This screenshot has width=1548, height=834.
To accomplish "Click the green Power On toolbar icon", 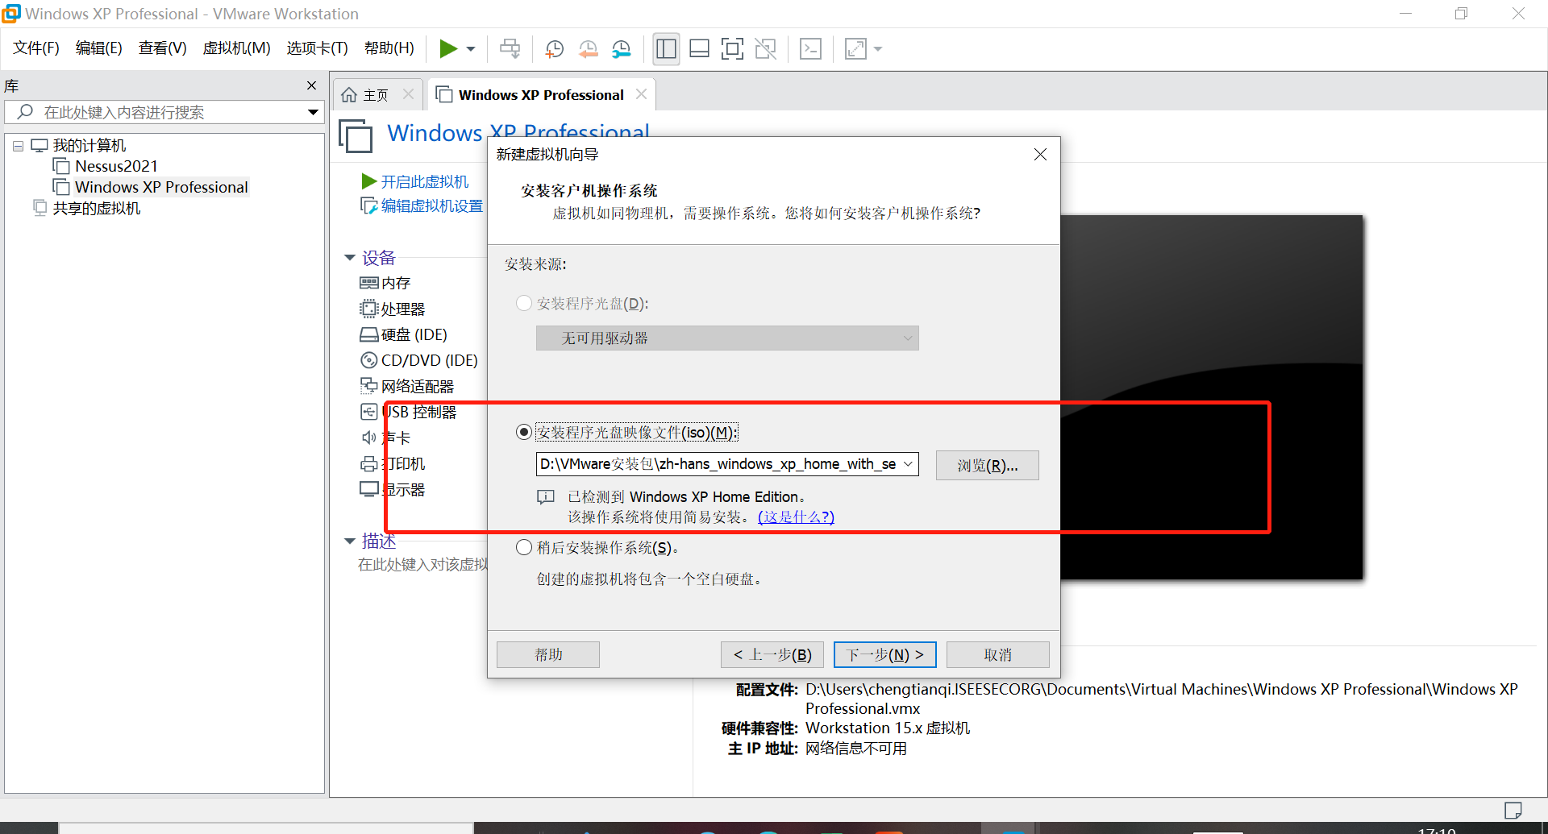I will 448,49.
